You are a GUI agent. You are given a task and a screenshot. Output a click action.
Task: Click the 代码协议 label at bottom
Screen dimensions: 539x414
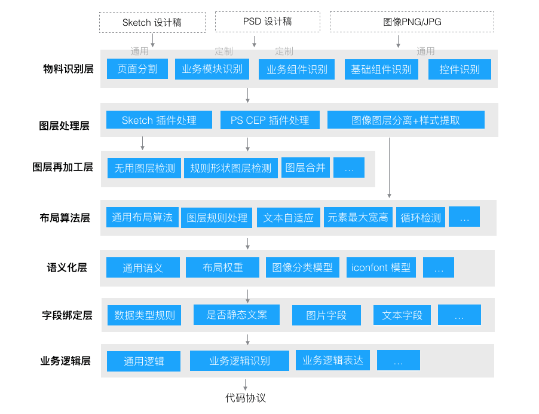(x=246, y=398)
